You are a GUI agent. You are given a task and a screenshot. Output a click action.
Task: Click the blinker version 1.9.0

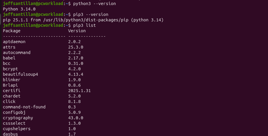pos(74,80)
